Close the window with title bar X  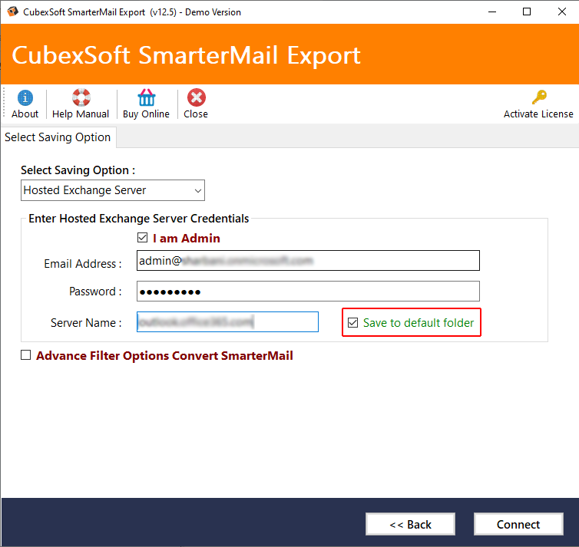point(561,12)
